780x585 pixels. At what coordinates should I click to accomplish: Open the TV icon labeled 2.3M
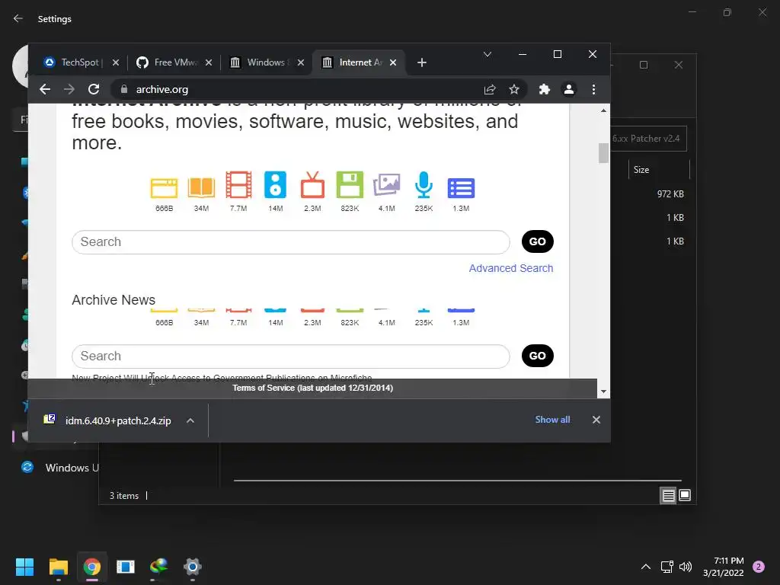click(x=312, y=185)
